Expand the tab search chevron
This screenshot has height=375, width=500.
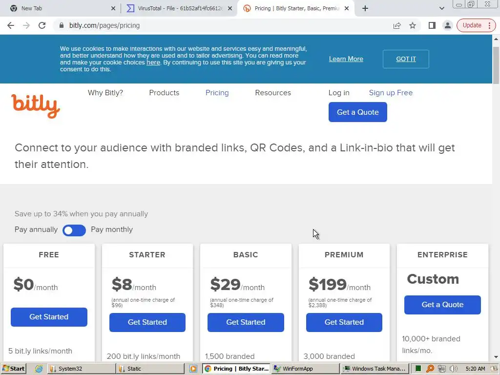441,8
